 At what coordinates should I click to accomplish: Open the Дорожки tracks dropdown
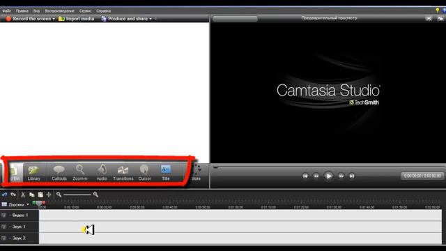coord(15,204)
